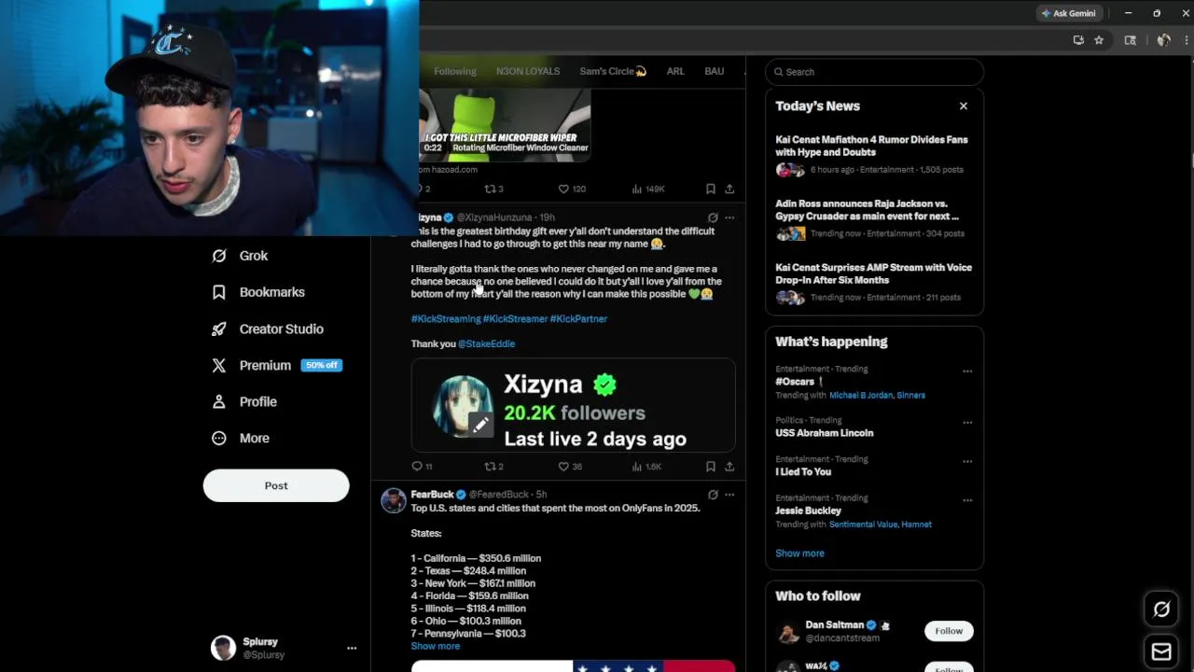Open USS Abraham Lincoln trending topic
Image resolution: width=1194 pixels, height=672 pixels.
824,433
